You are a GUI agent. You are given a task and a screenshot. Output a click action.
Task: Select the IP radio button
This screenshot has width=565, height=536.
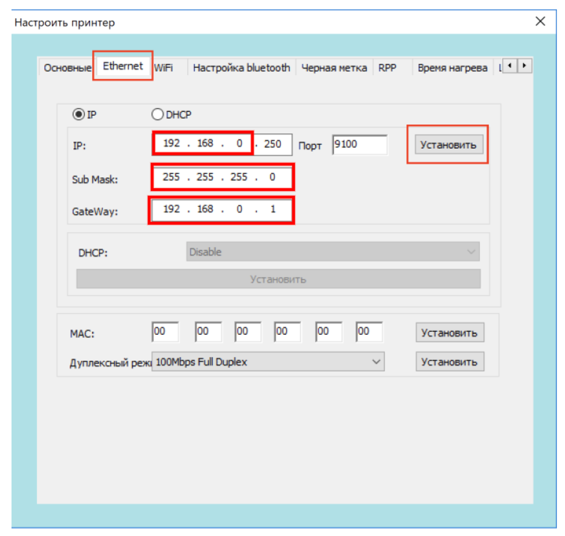78,114
